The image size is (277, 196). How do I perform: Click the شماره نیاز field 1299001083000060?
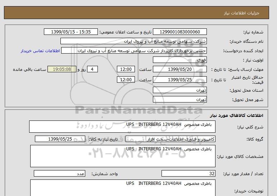pyautogui.click(x=180, y=32)
